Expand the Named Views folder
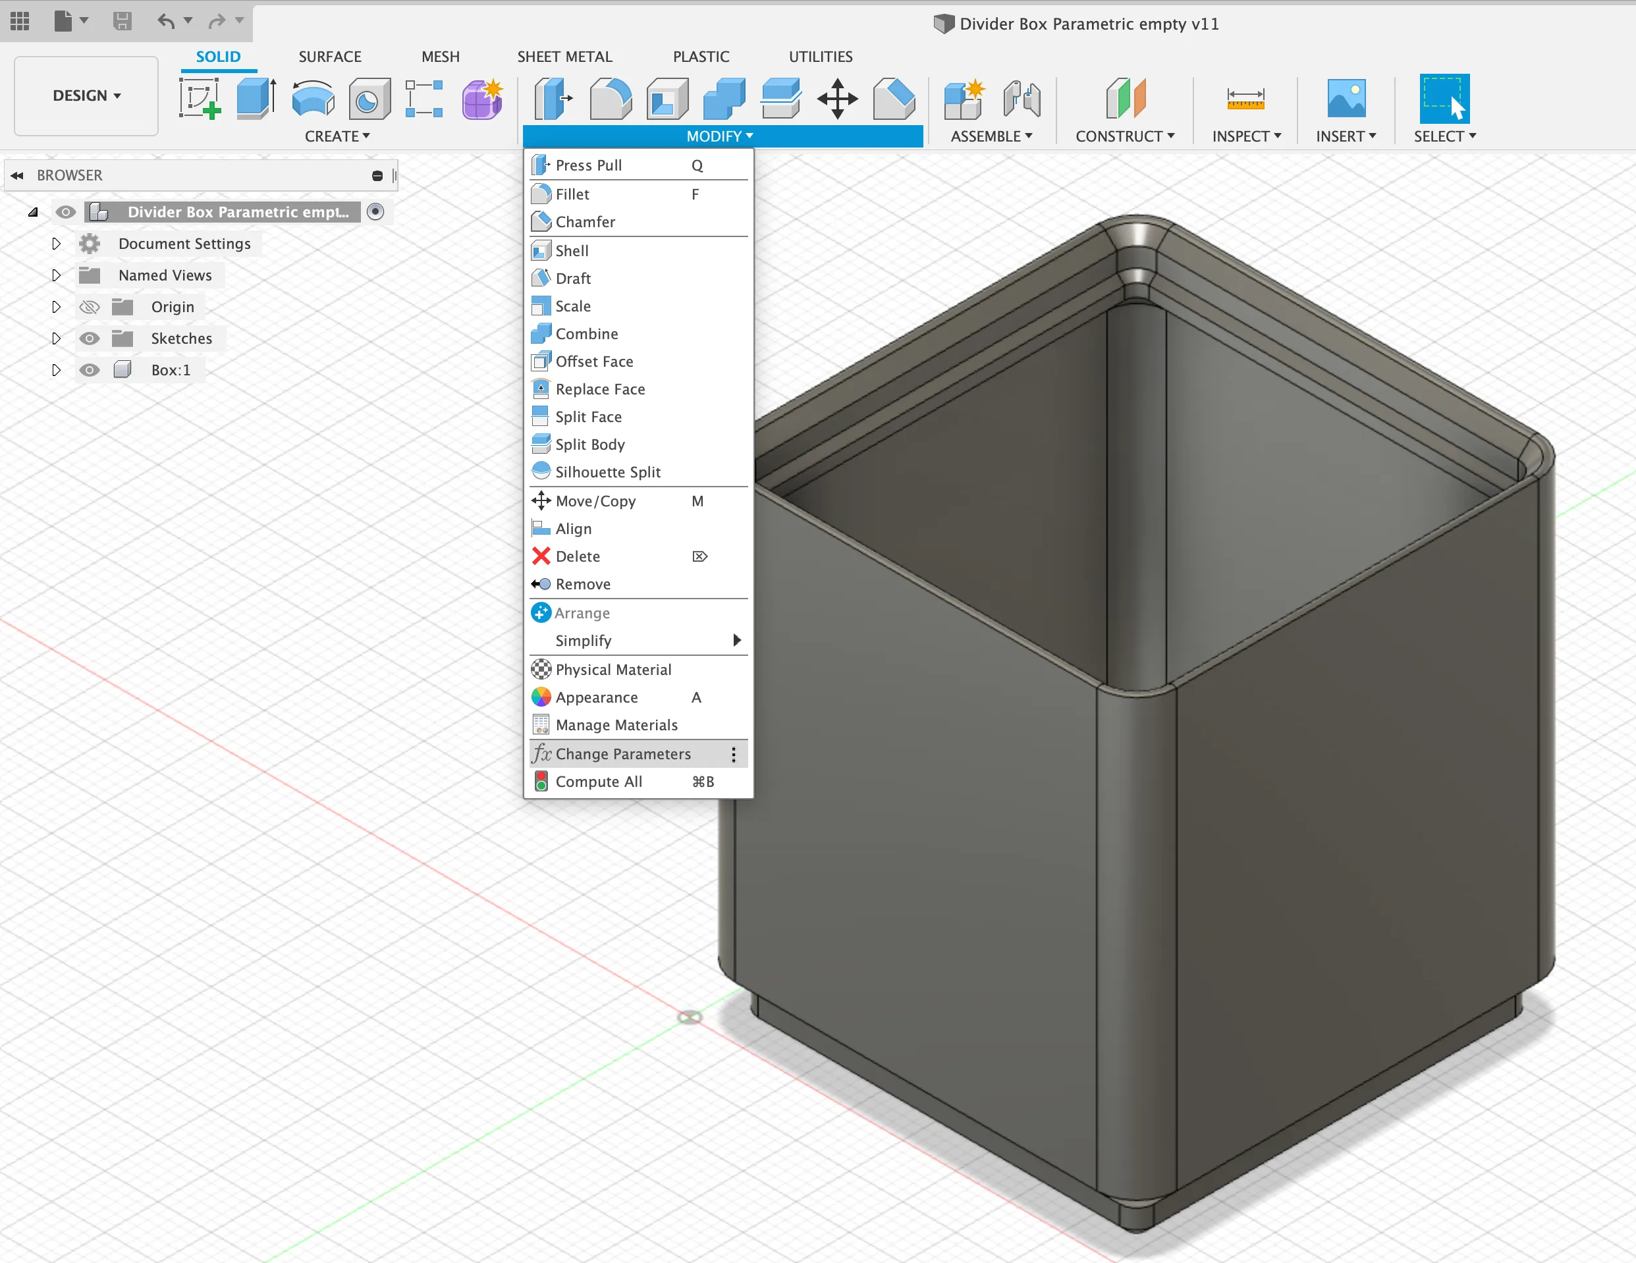The image size is (1636, 1263). 55,275
